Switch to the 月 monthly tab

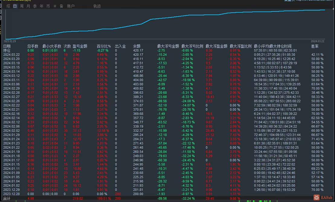[28, 6]
